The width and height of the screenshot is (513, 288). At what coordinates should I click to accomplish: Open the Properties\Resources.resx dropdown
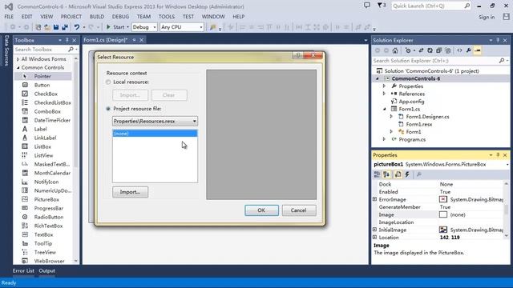[x=155, y=121]
